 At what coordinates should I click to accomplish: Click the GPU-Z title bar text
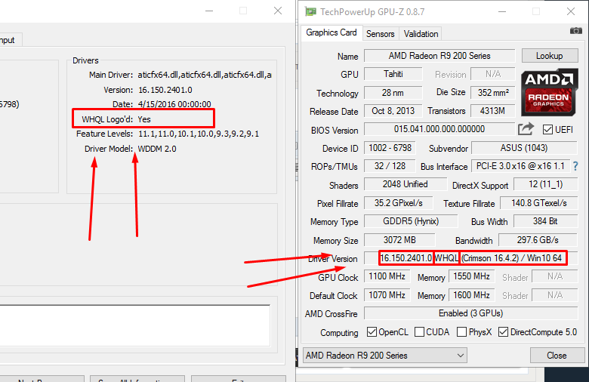(x=372, y=12)
